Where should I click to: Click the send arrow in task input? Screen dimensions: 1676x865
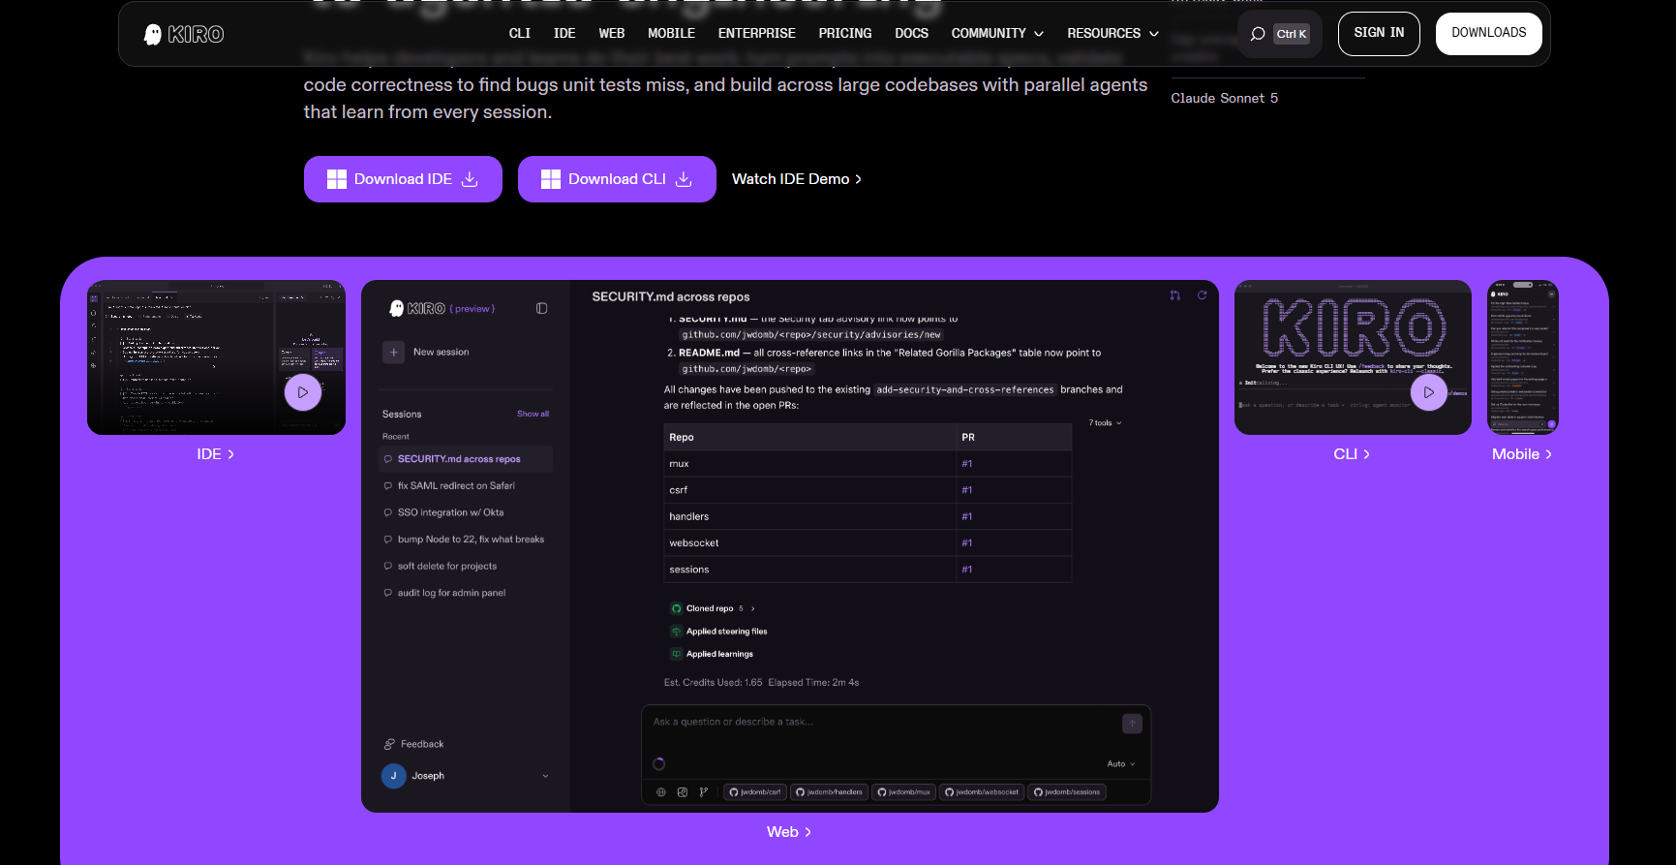coord(1132,724)
